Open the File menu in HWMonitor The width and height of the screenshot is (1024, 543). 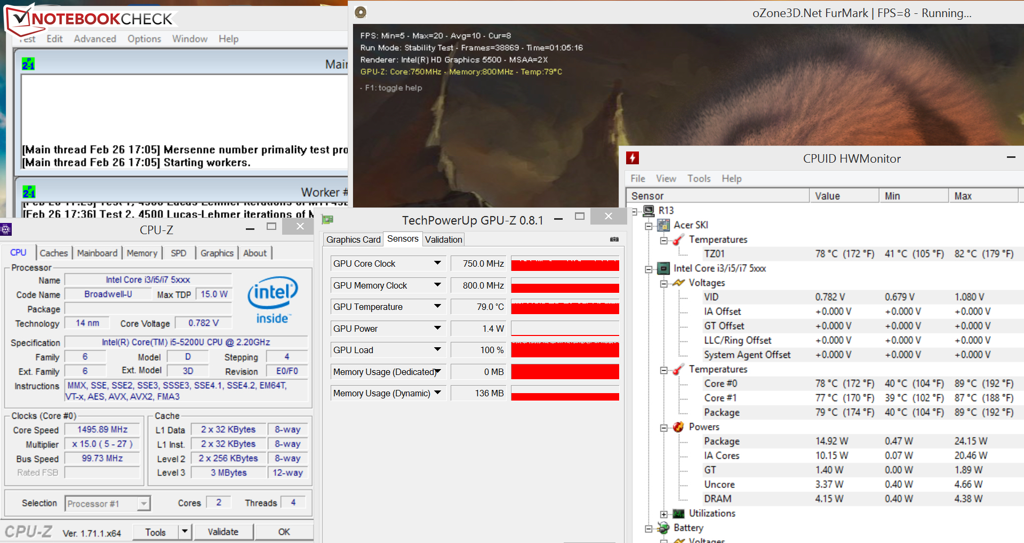pyautogui.click(x=638, y=179)
